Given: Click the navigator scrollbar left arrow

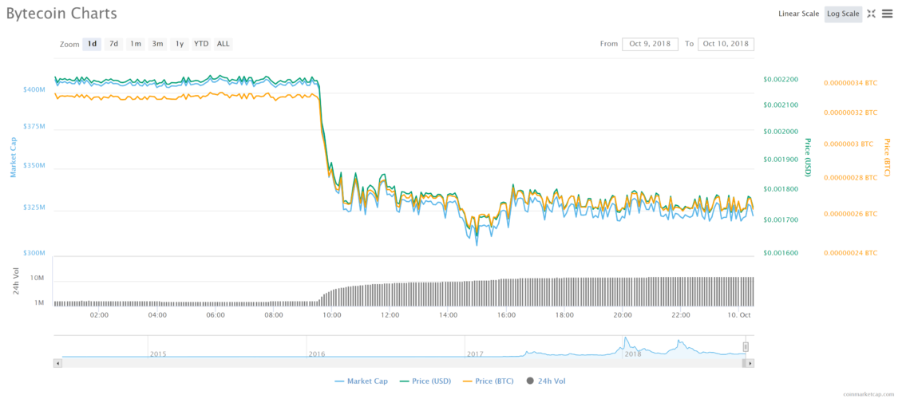Looking at the screenshot, I should [x=57, y=363].
